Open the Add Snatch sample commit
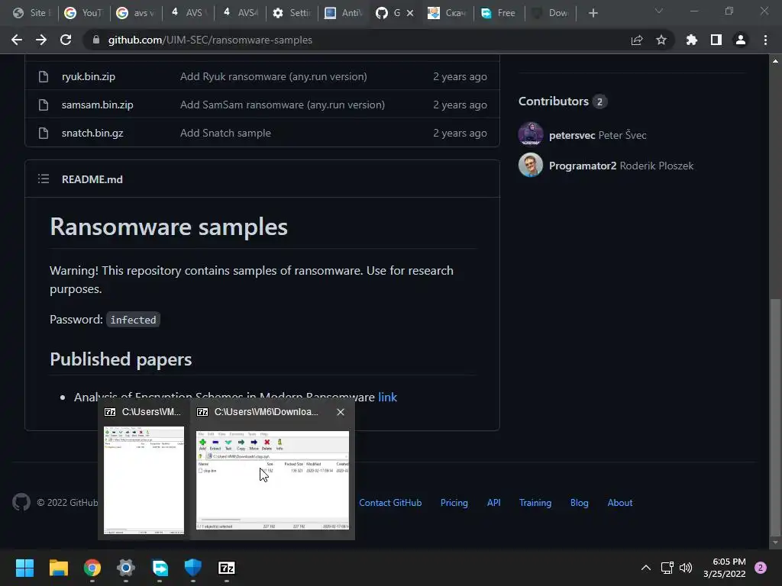 point(225,133)
